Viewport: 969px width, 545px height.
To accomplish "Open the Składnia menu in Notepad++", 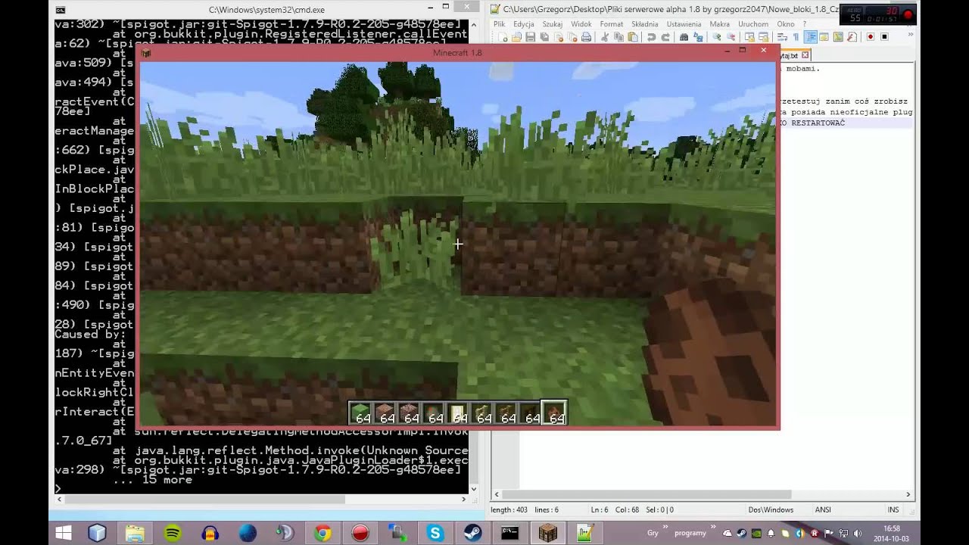I will (x=645, y=24).
